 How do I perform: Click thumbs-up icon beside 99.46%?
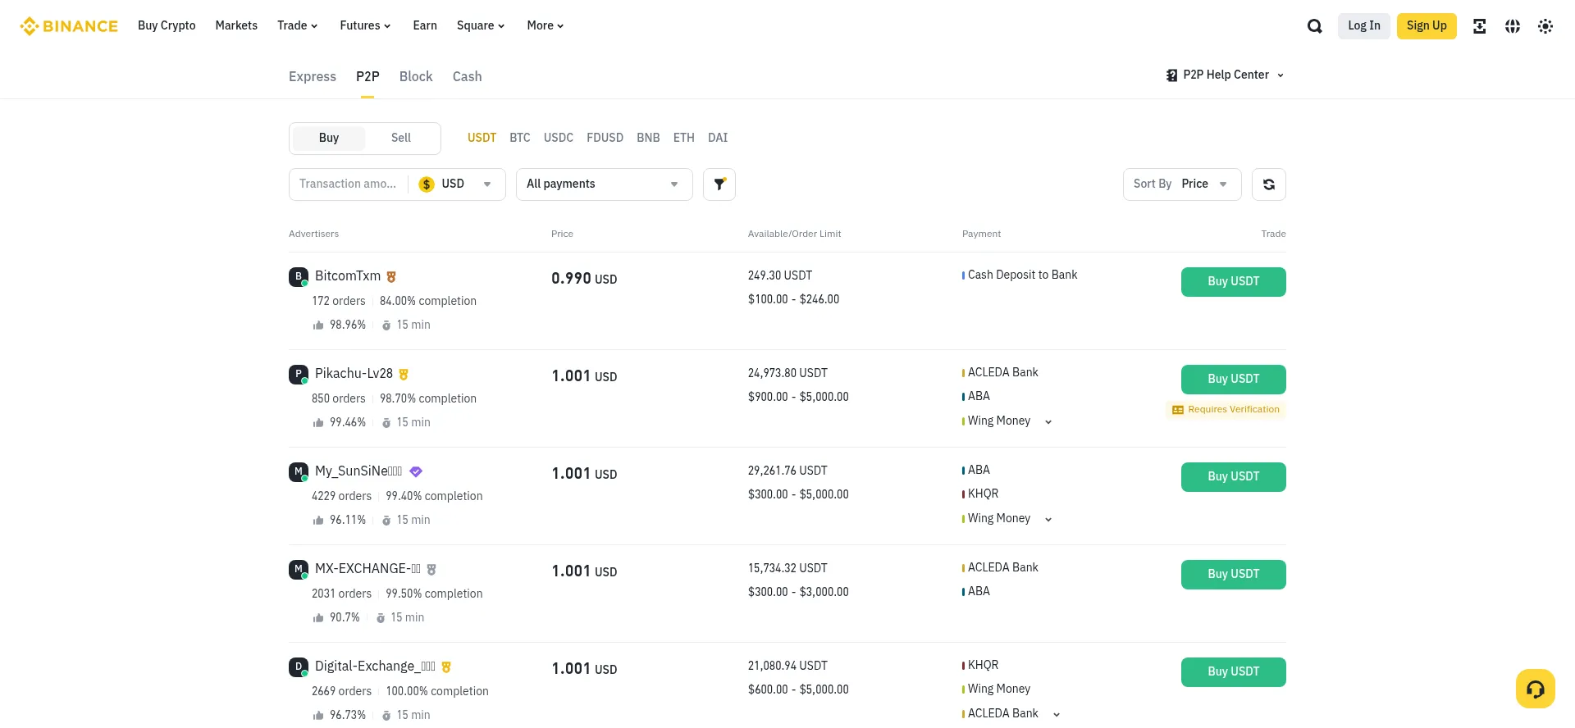click(x=318, y=423)
